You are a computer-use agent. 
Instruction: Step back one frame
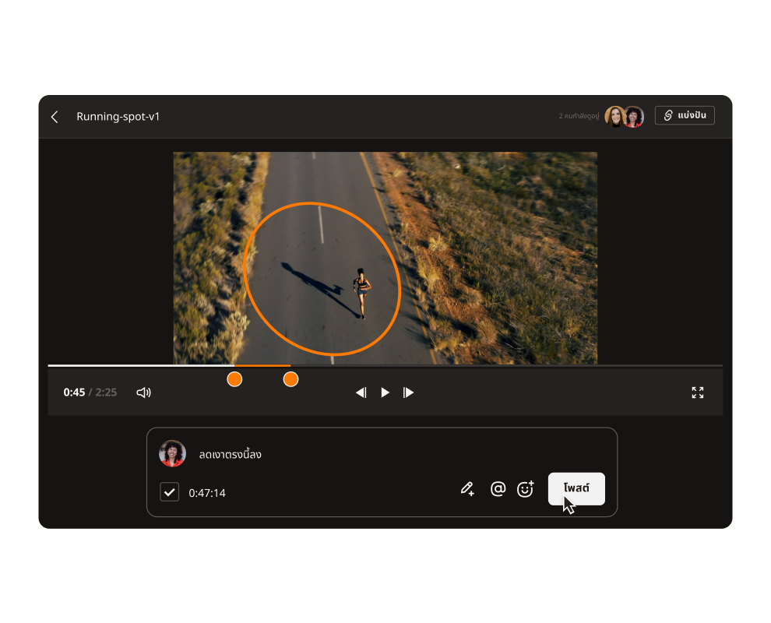click(x=361, y=392)
